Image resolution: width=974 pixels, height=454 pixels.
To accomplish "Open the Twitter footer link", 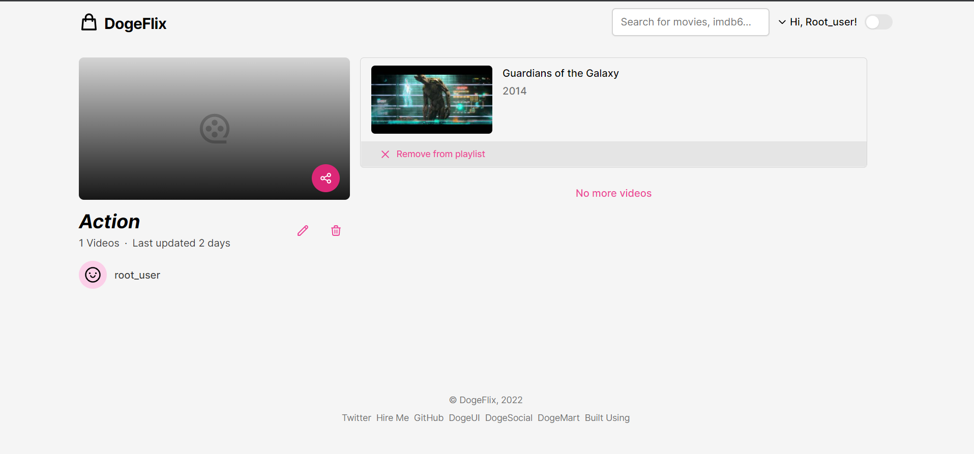I will [x=356, y=418].
